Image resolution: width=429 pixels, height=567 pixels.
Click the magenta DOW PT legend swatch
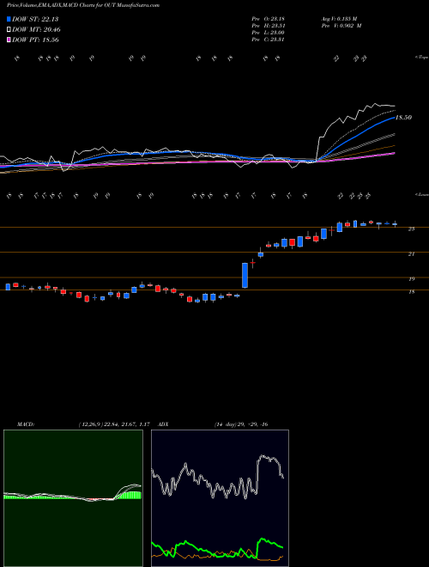[9, 40]
